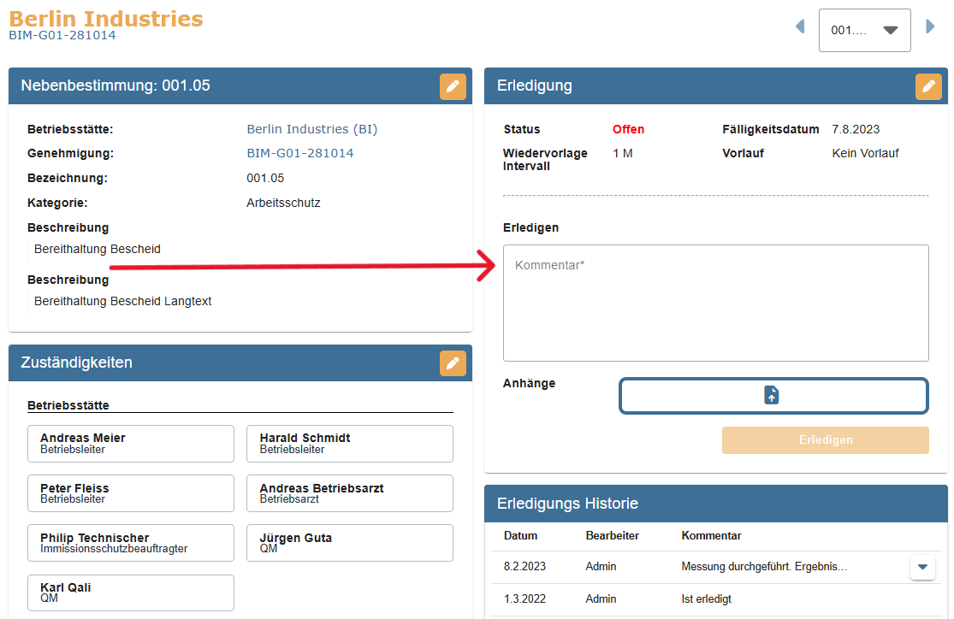The width and height of the screenshot is (954, 619).
Task: Select Harald Schmidt Betriebsleiter card
Action: [349, 444]
